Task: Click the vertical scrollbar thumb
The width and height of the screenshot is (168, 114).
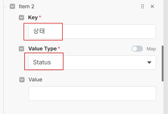Action: 163,63
